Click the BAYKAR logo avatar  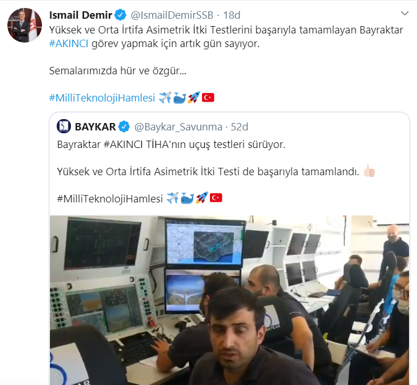click(x=64, y=126)
